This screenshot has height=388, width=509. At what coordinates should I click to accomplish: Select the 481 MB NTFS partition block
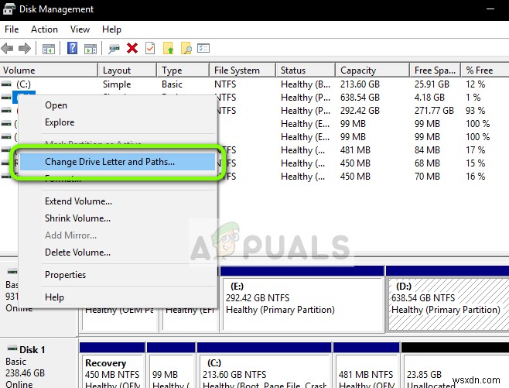(x=366, y=366)
